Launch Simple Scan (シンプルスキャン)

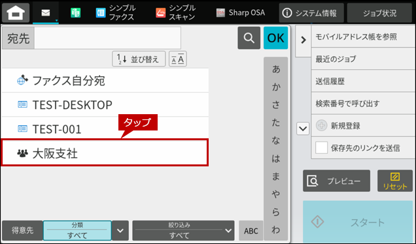point(175,12)
